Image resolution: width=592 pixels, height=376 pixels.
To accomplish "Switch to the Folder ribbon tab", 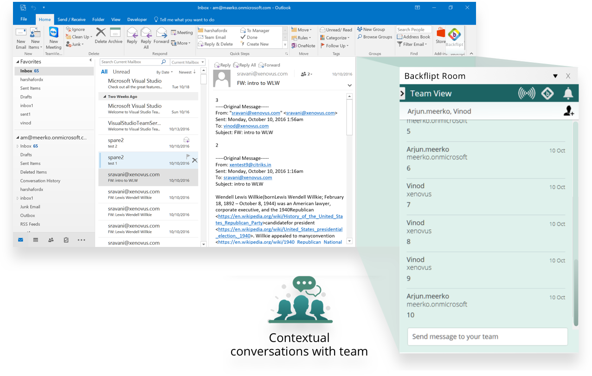I will pyautogui.click(x=98, y=19).
